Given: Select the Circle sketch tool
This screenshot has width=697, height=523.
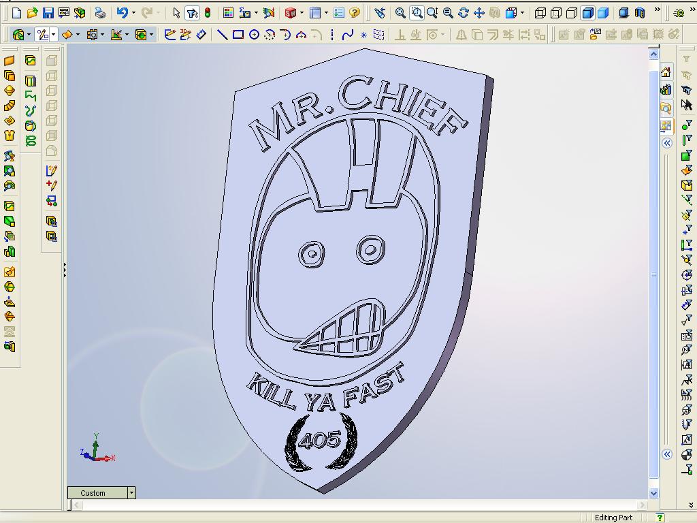Looking at the screenshot, I should pos(255,34).
